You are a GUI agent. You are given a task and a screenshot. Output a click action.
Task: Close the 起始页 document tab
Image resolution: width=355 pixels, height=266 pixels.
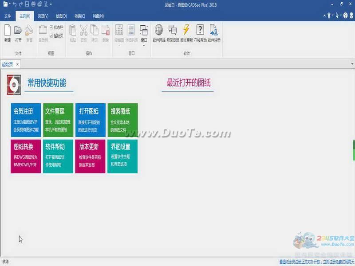[17, 64]
